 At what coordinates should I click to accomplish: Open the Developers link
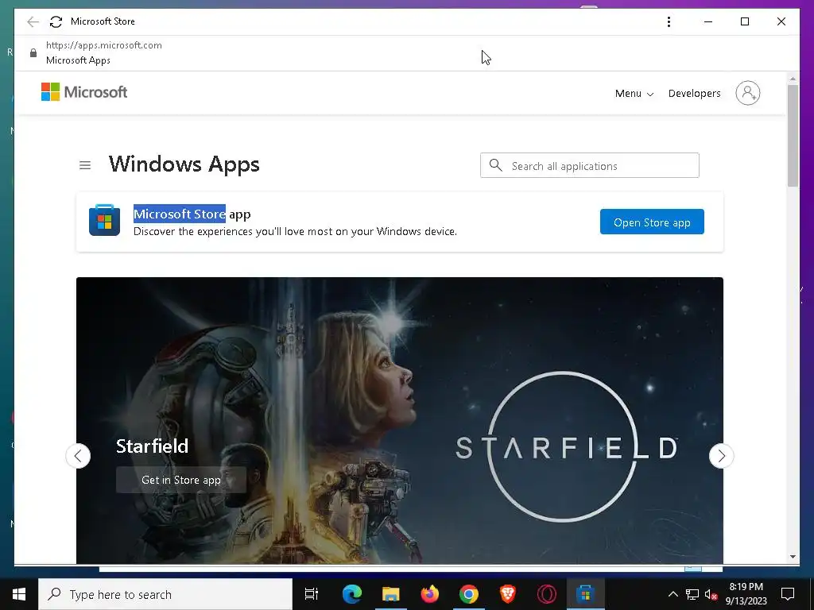[x=694, y=94]
